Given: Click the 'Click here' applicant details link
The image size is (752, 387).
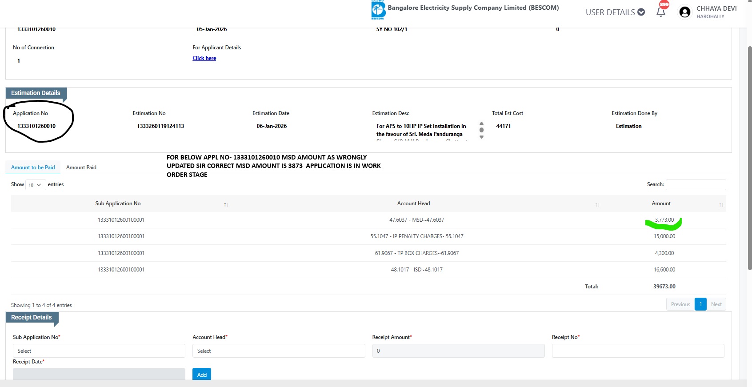Looking at the screenshot, I should pyautogui.click(x=204, y=58).
